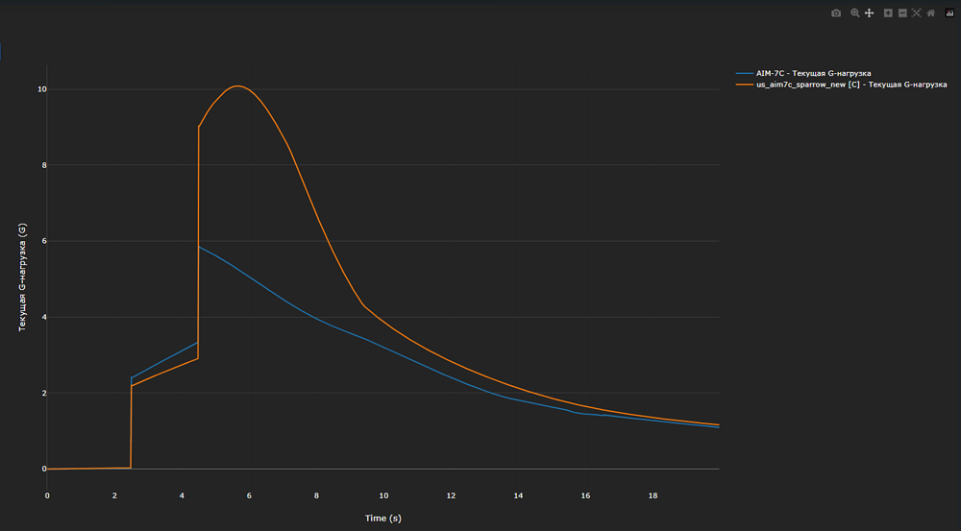Image resolution: width=961 pixels, height=531 pixels.
Task: Open the Plotly logo link icon
Action: (949, 12)
